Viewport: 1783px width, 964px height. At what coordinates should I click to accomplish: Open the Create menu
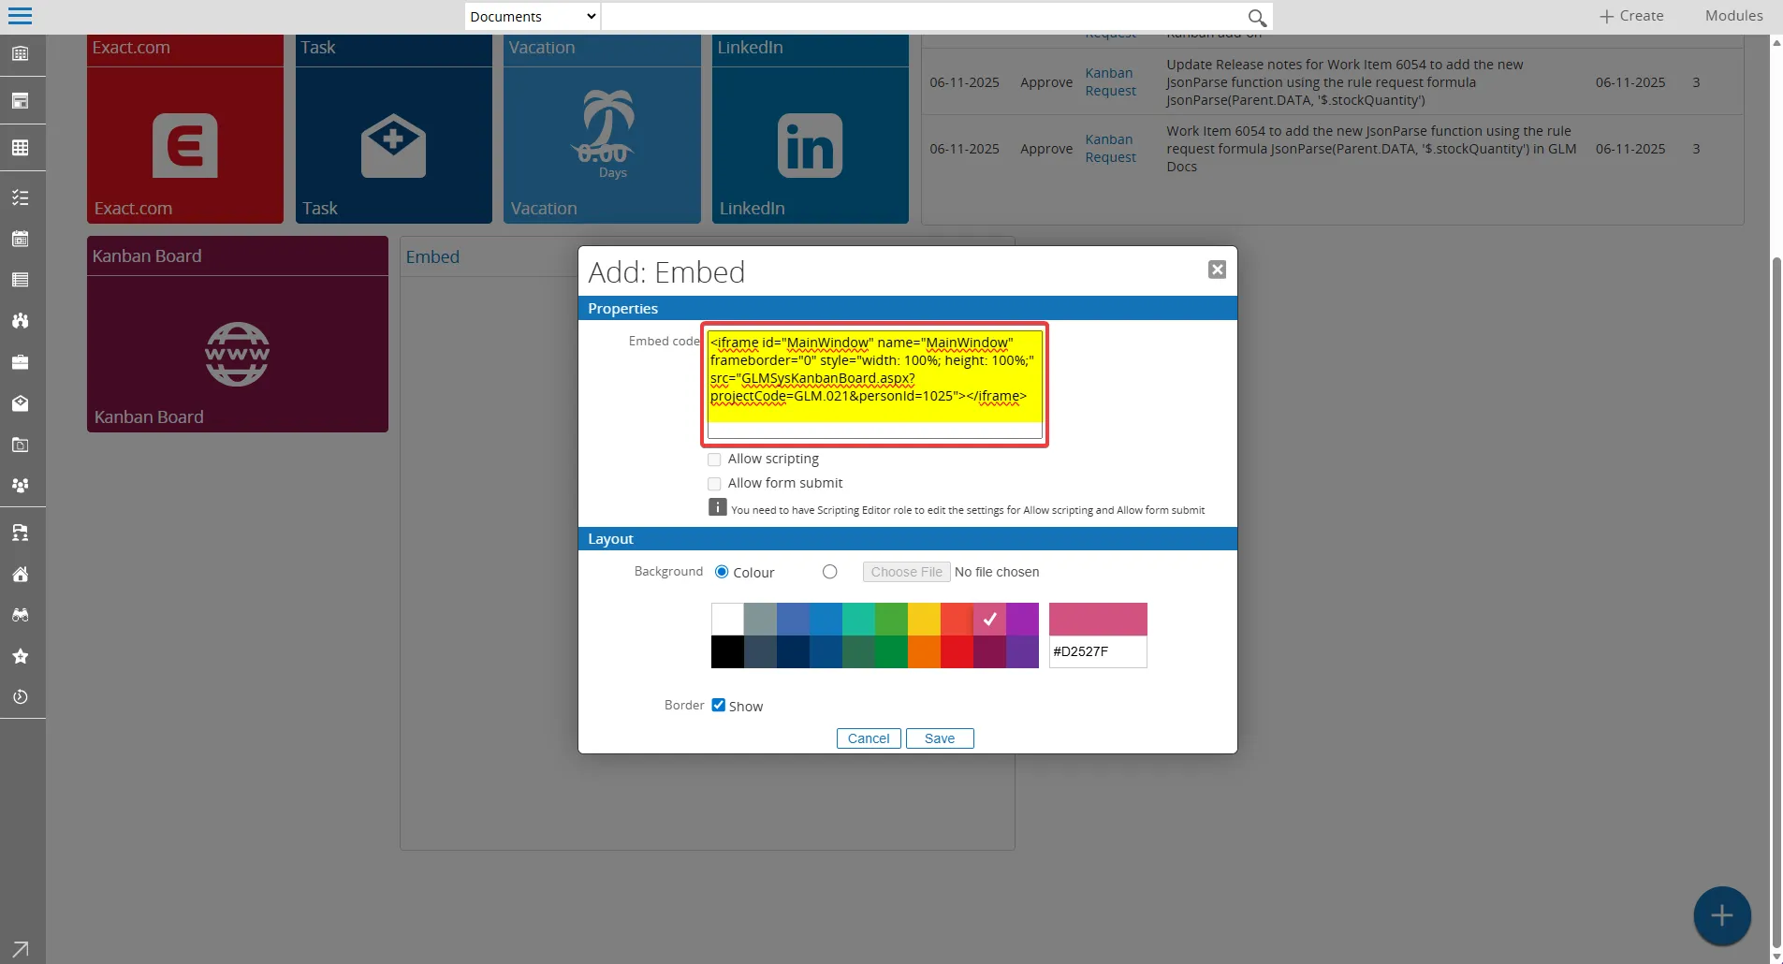1631,16
